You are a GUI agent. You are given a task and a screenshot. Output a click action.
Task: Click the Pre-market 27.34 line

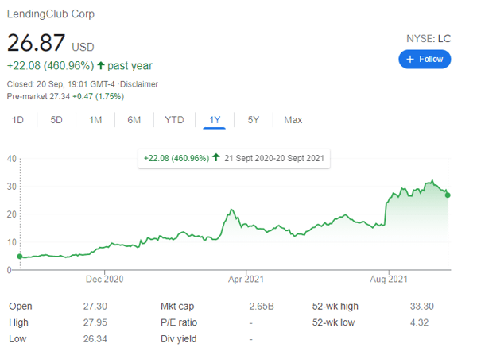pos(65,96)
